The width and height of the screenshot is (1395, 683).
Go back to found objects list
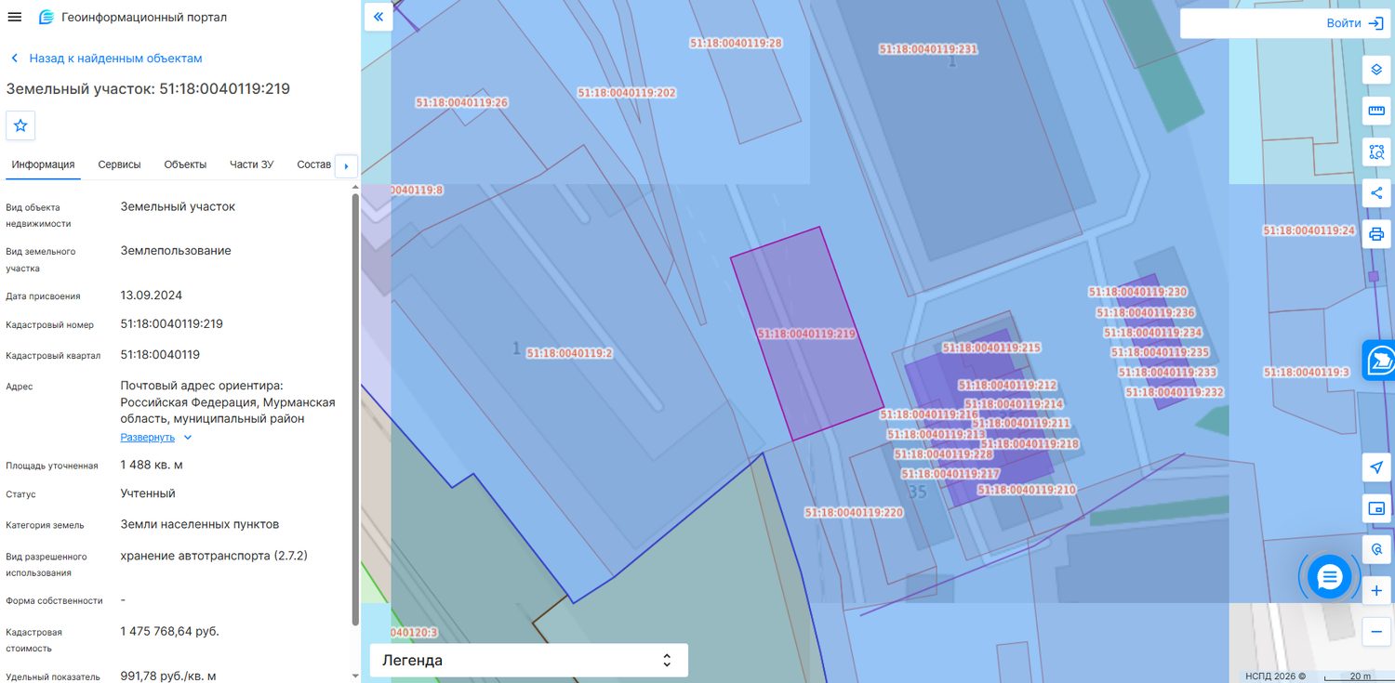pyautogui.click(x=106, y=59)
